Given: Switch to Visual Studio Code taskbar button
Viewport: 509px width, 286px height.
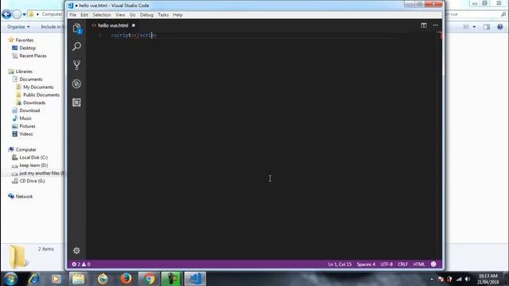Looking at the screenshot, I should 195,279.
